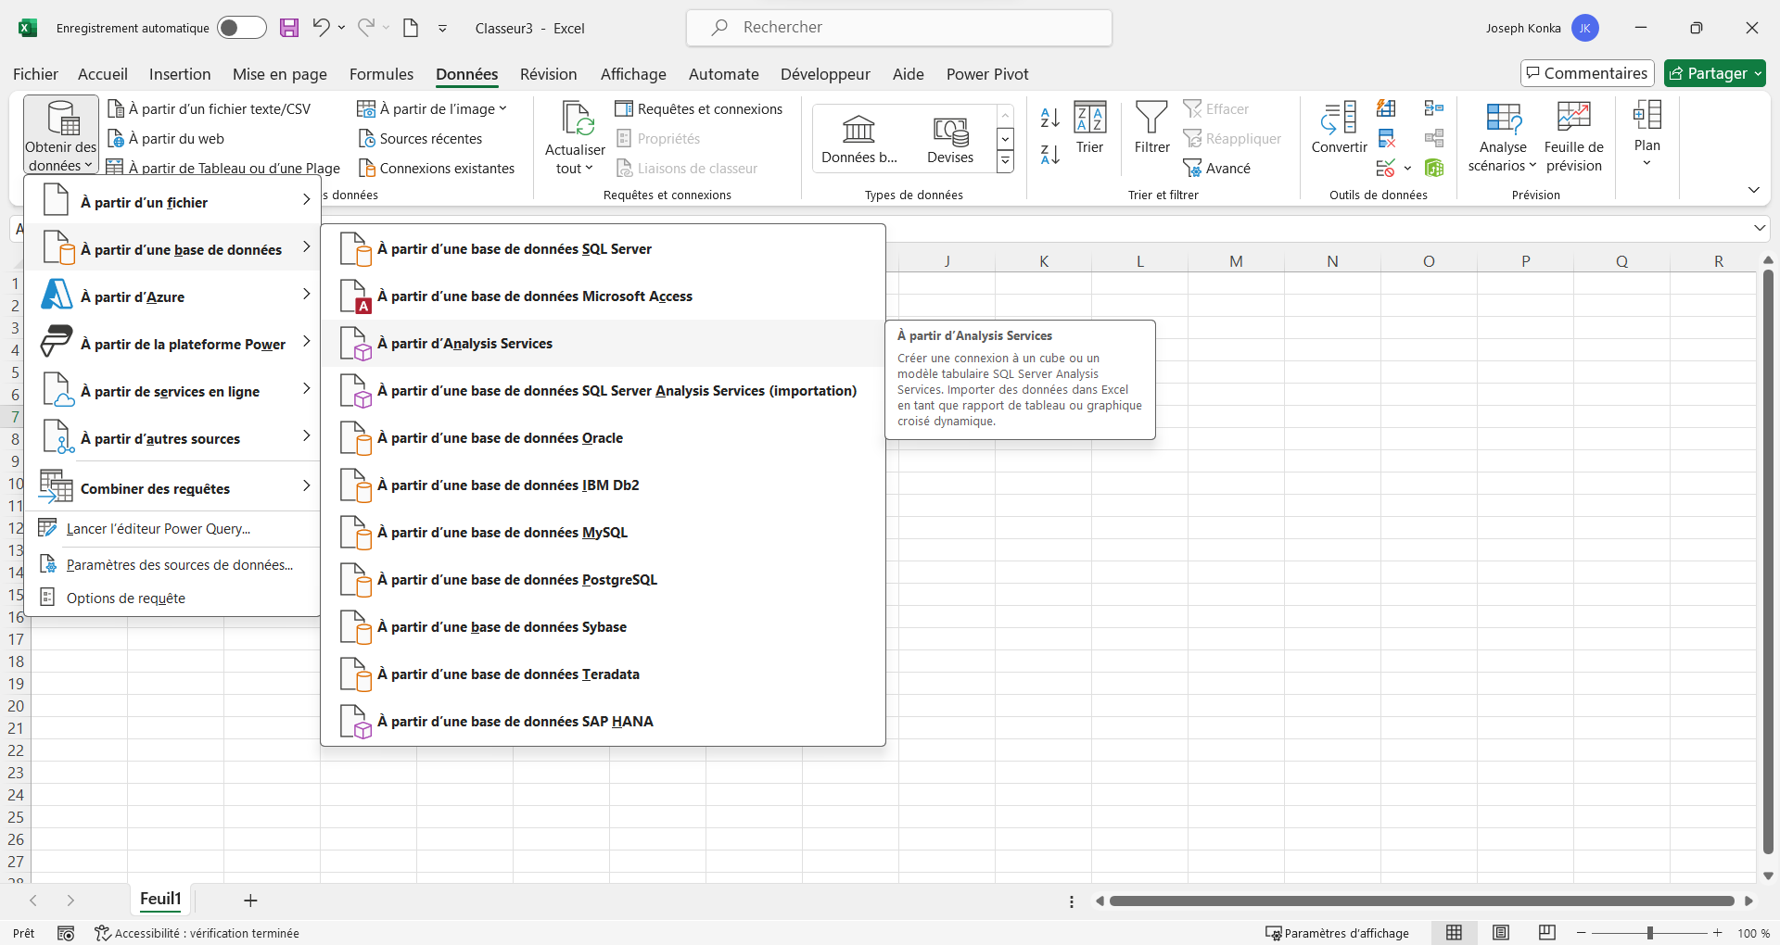Add a new sheet with plus button
The image size is (1780, 945).
tap(250, 901)
